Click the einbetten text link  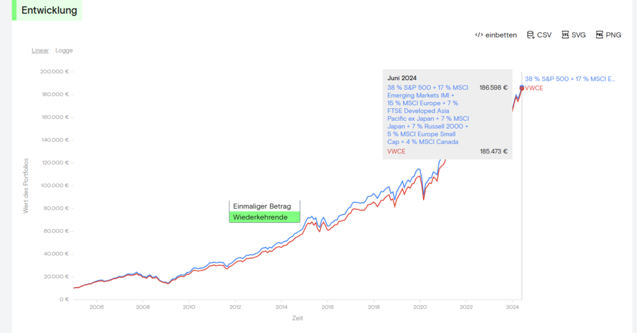tap(501, 35)
